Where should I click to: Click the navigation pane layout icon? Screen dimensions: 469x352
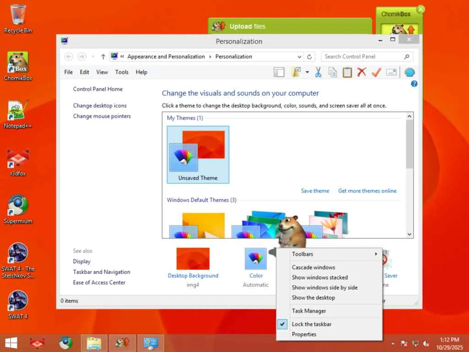279,72
